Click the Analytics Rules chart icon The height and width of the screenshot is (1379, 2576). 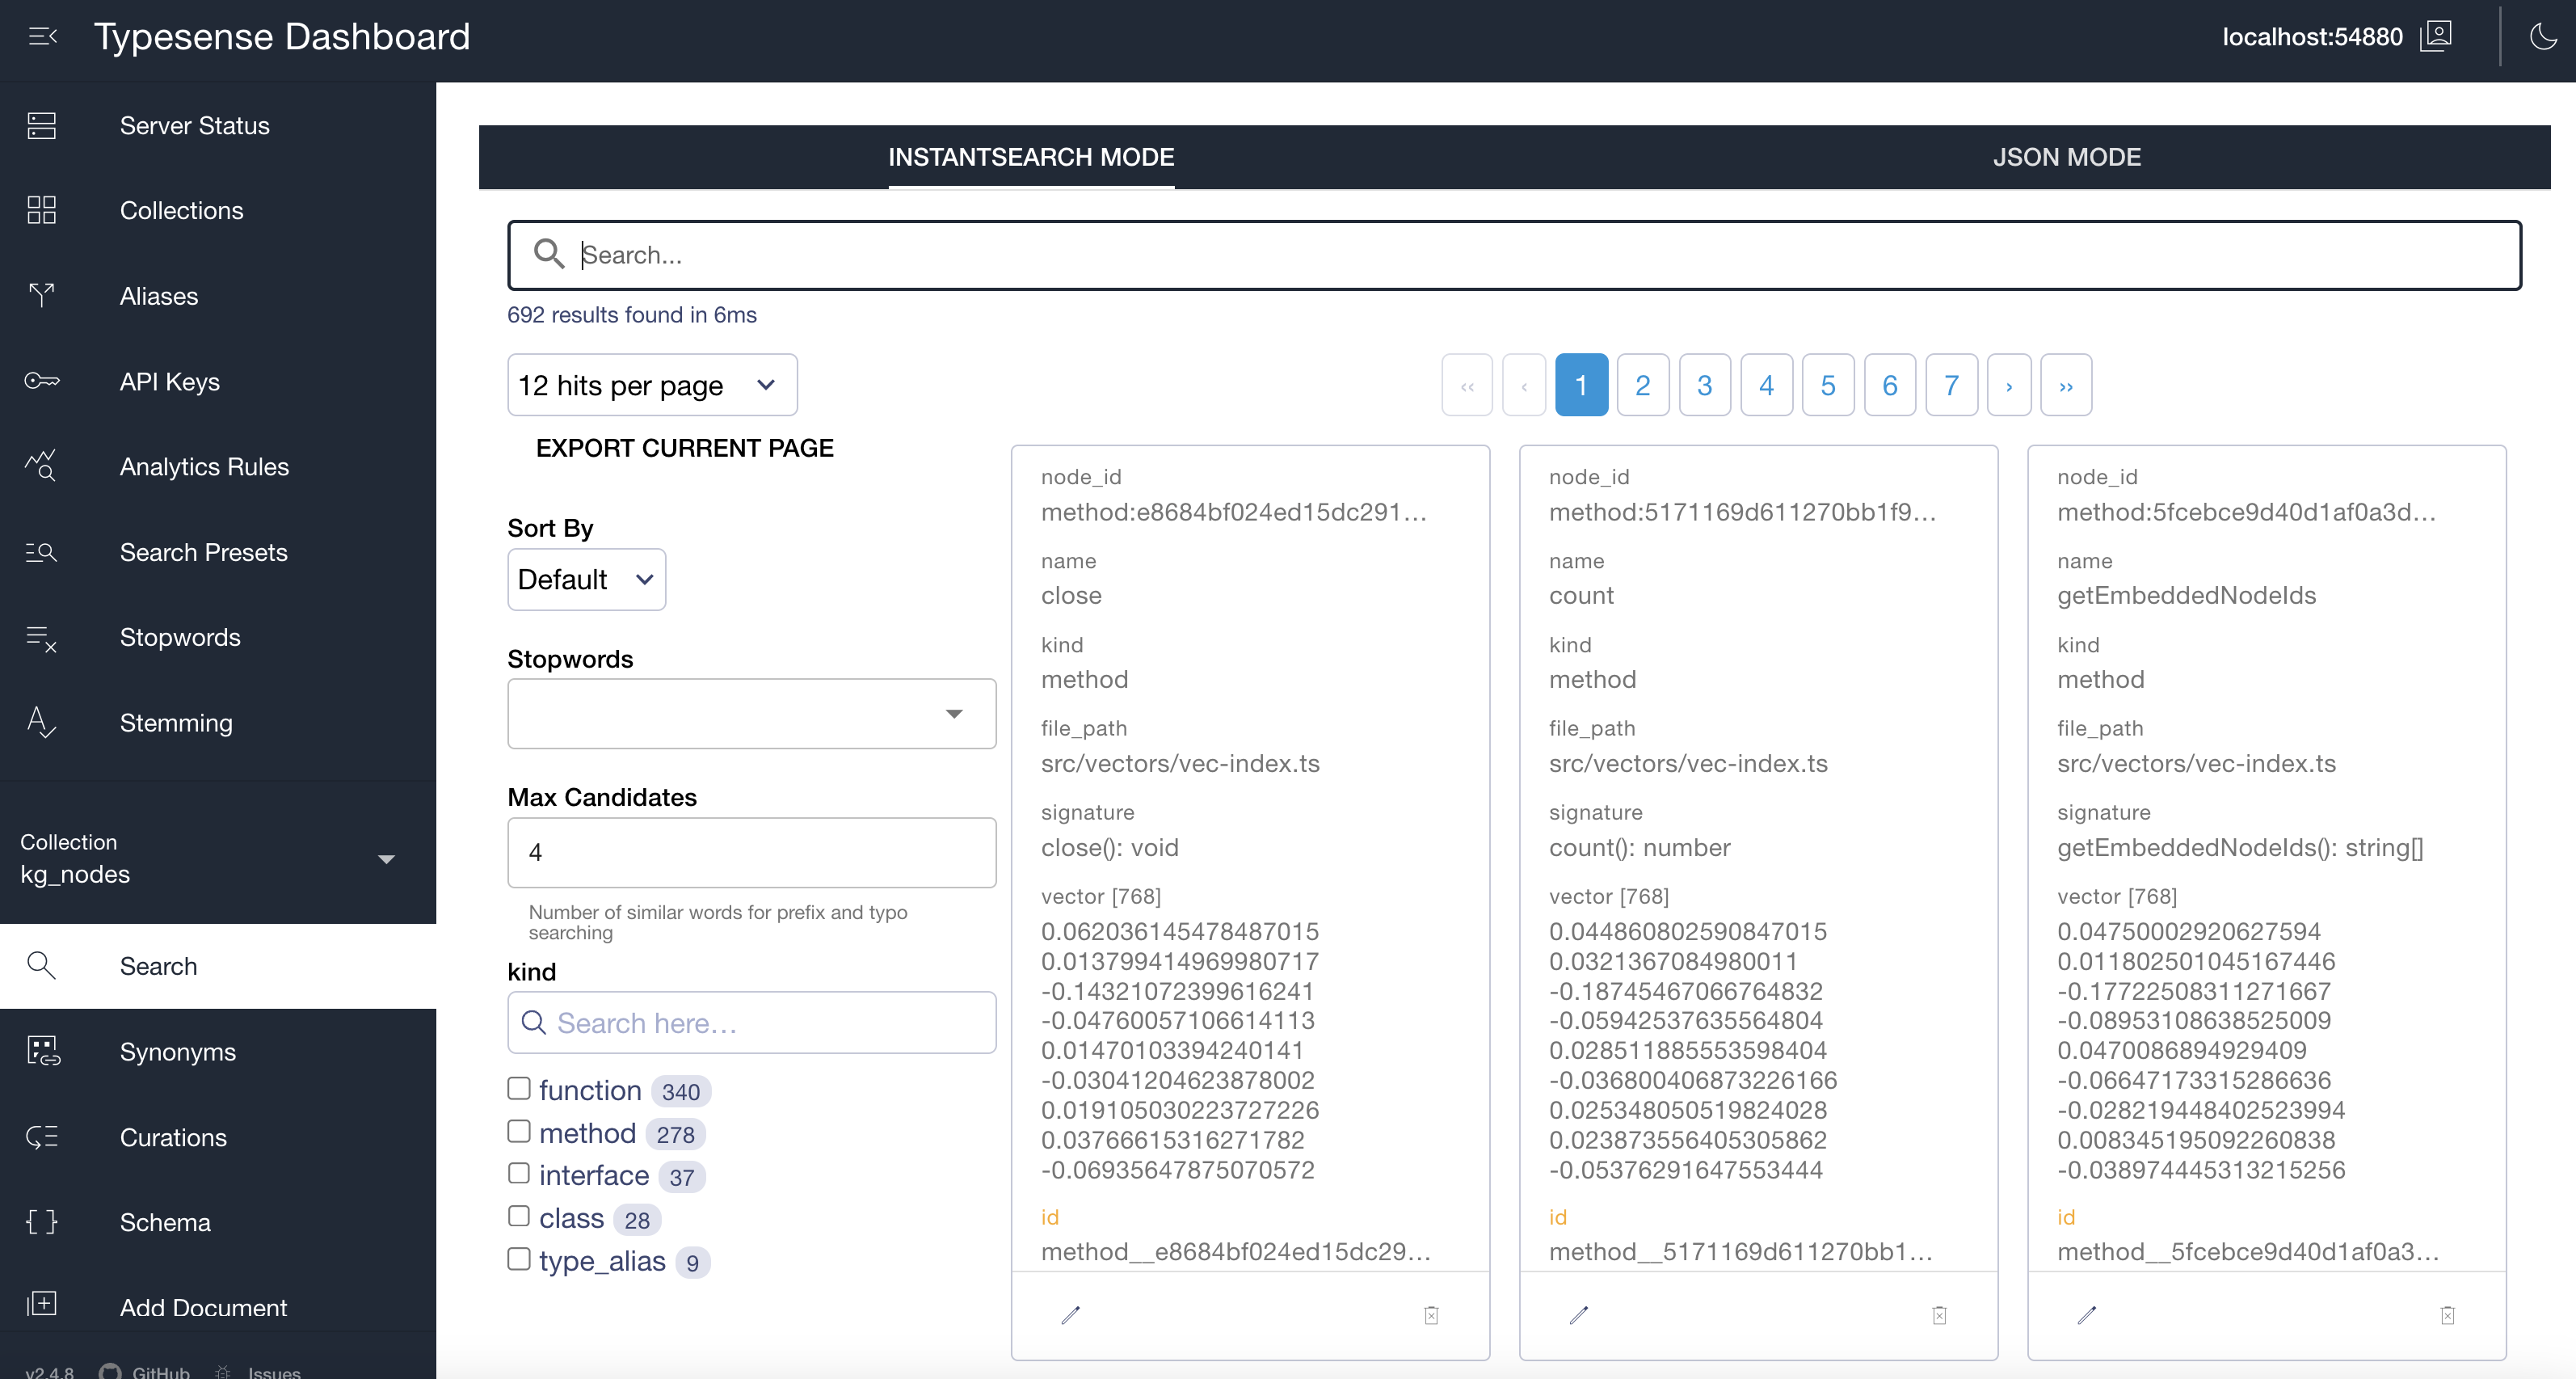pos(41,466)
